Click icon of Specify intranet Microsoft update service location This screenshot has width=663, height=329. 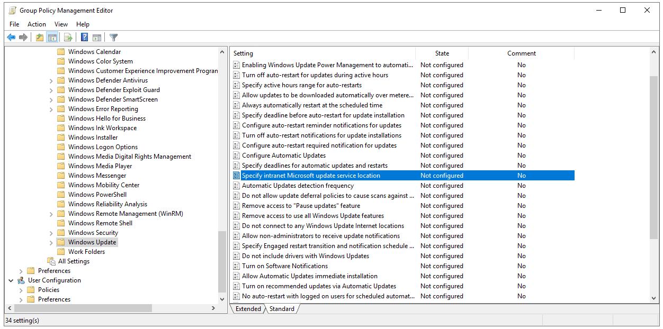point(237,176)
